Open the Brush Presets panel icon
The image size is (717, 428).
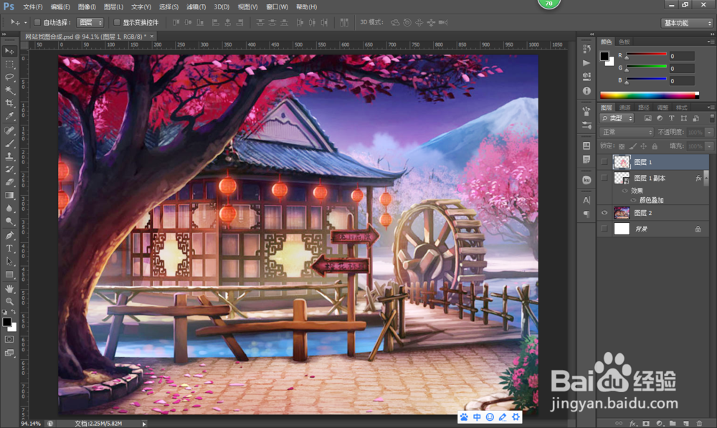(587, 125)
